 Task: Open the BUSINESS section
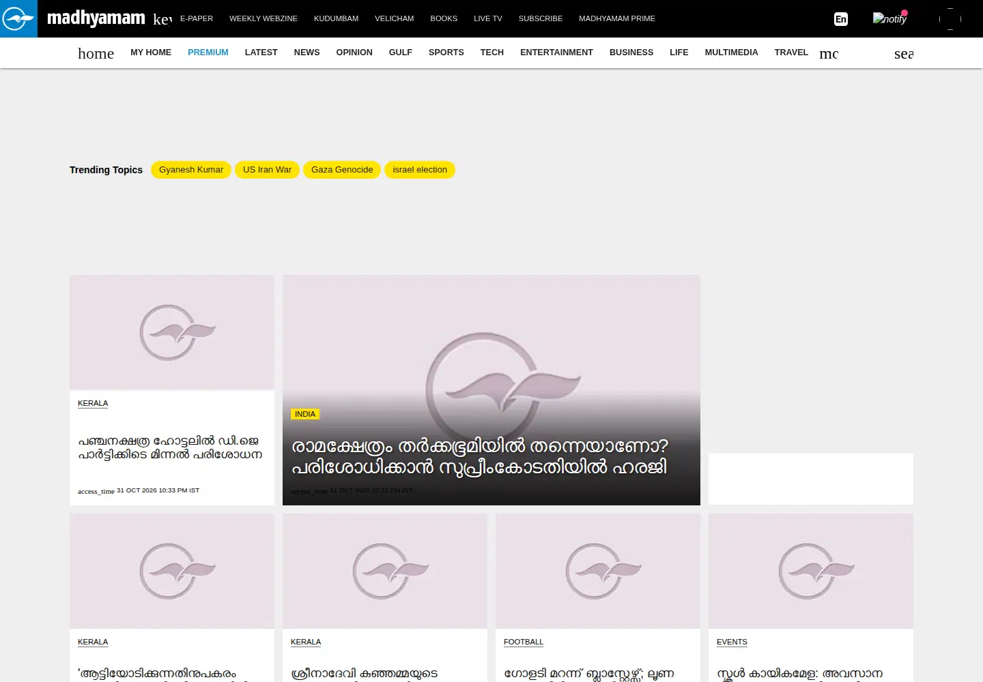631,53
